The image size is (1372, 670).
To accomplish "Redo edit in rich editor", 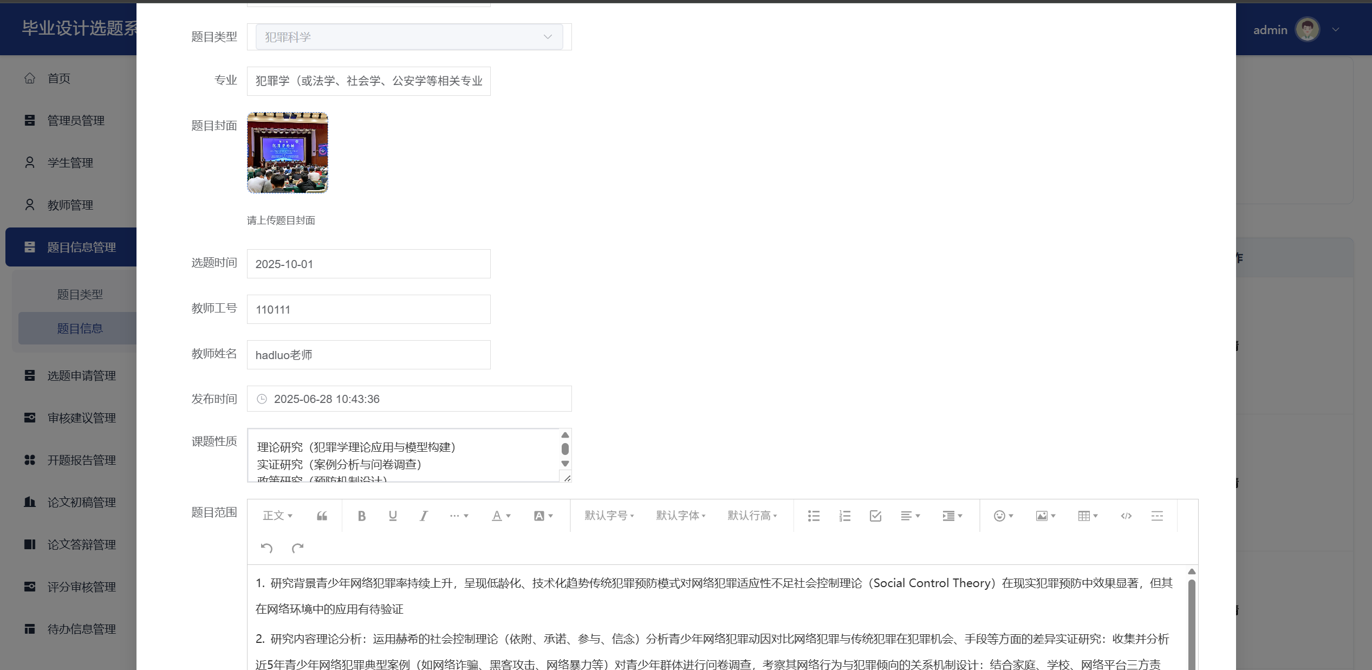I will click(297, 548).
